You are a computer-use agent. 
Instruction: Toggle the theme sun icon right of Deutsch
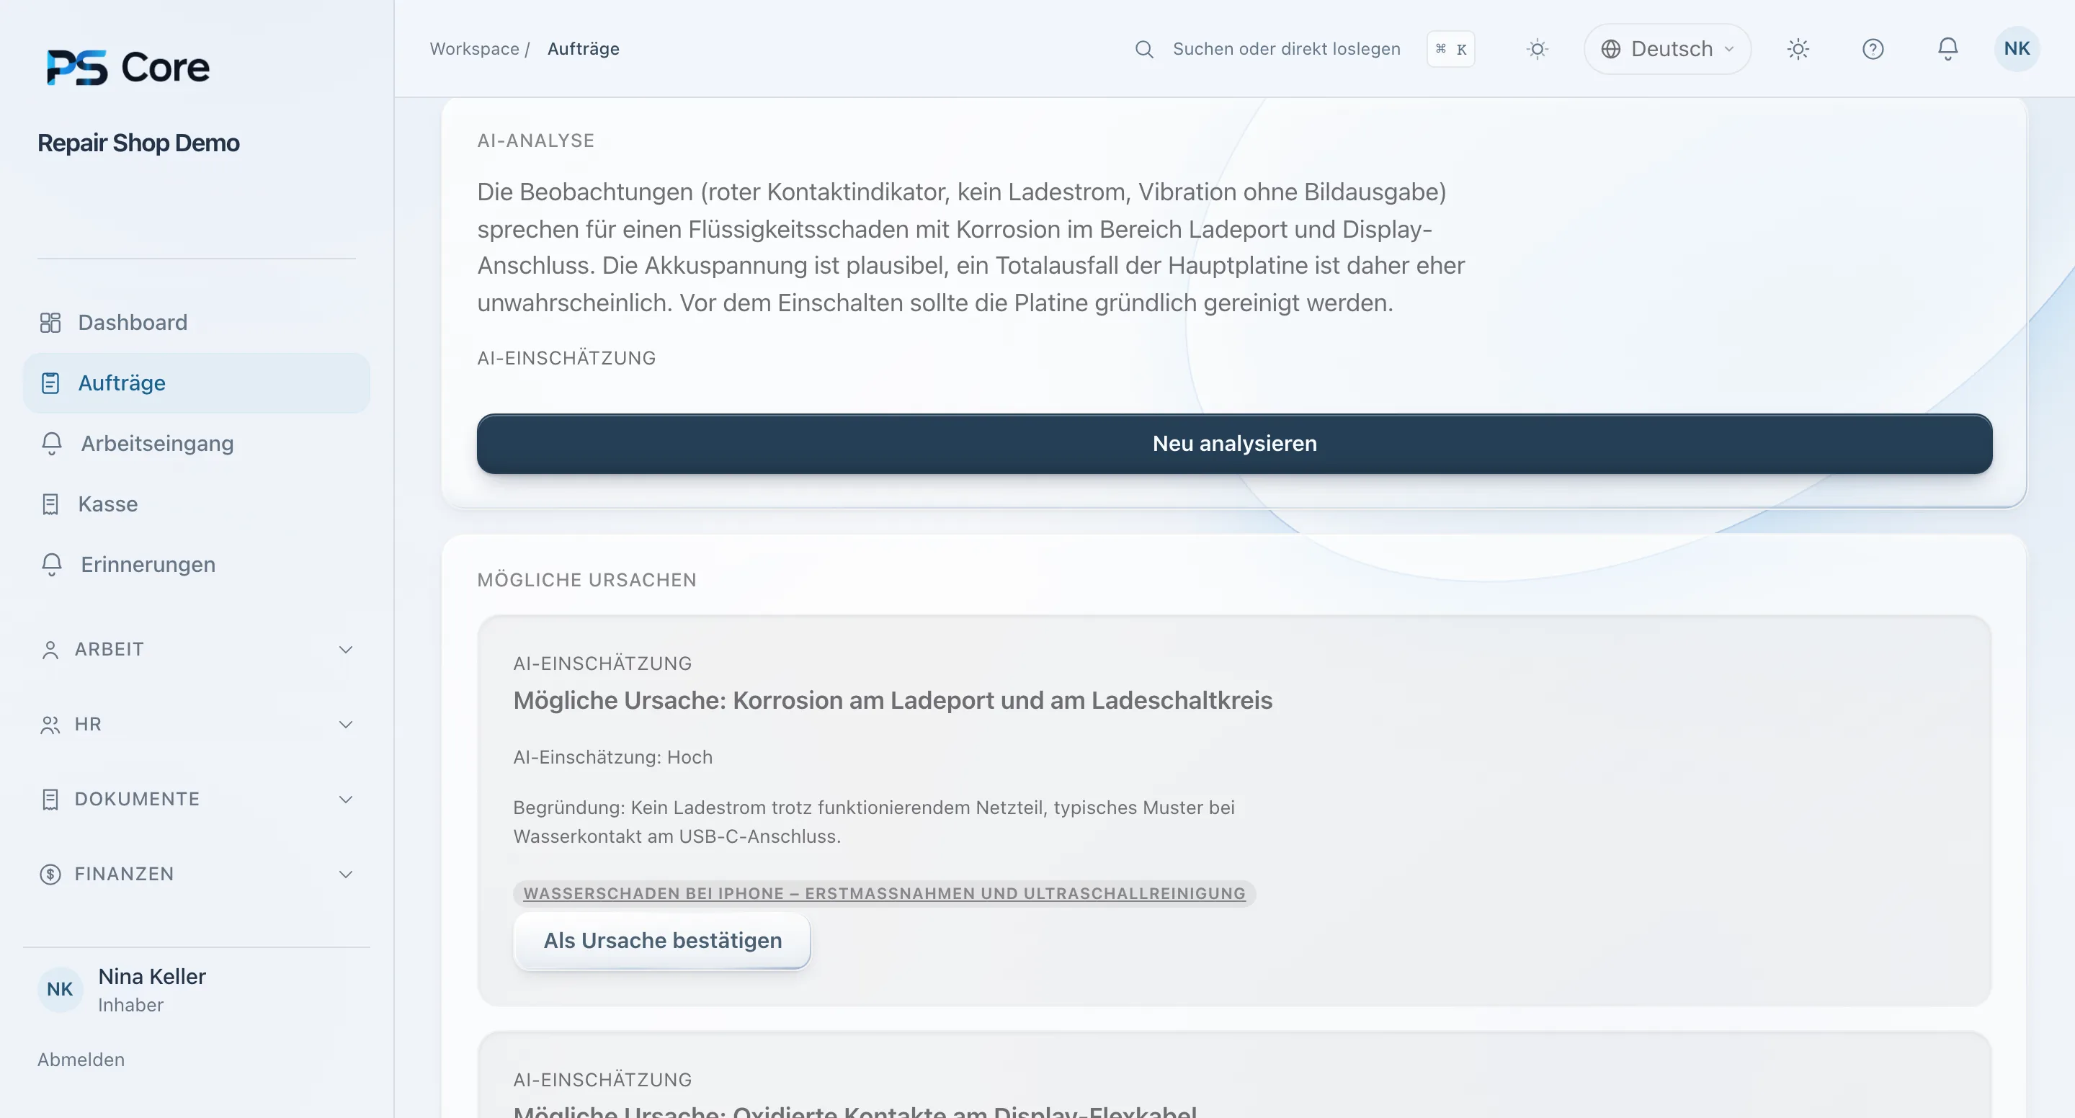[x=1798, y=49]
